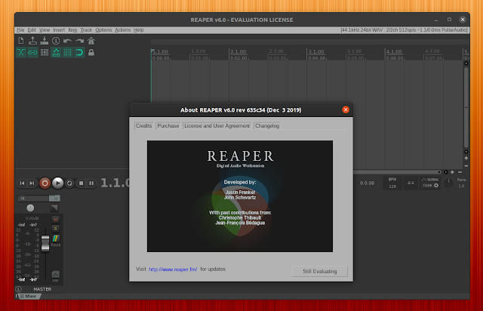Click the Save Project download-arrow icon
This screenshot has width=483, height=311.
(x=45, y=40)
